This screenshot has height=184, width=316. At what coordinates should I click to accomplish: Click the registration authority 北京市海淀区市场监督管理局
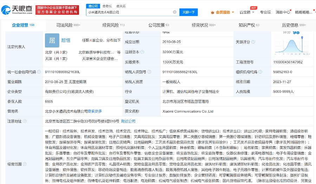tap(186, 101)
